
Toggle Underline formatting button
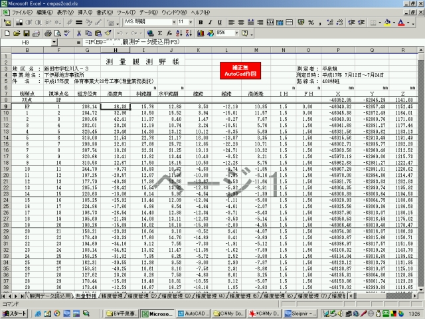coord(220,22)
